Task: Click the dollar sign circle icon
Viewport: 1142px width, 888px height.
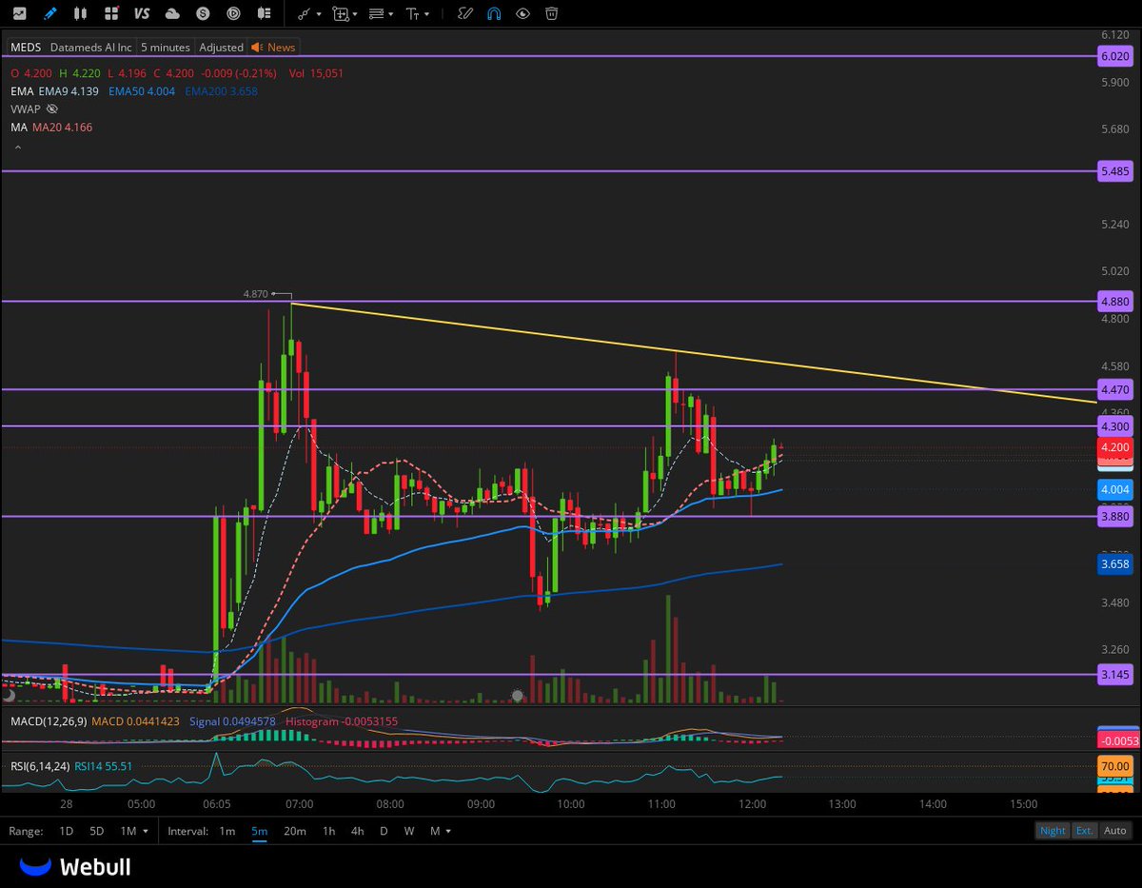Action: [x=203, y=13]
